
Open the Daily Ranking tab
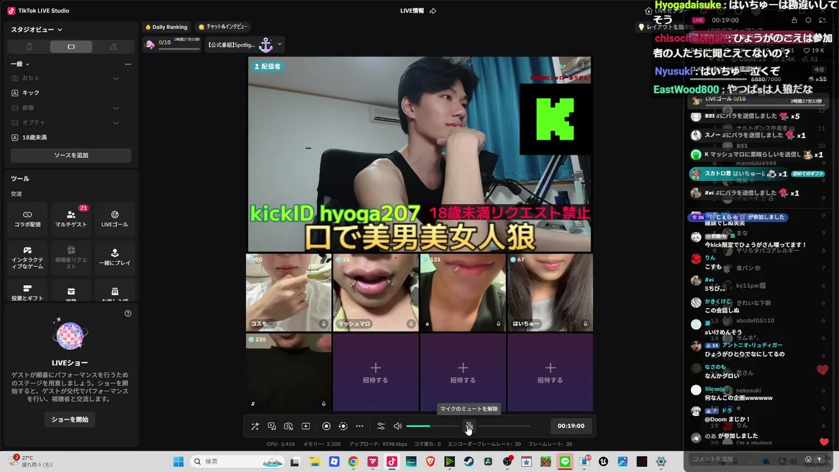click(166, 27)
